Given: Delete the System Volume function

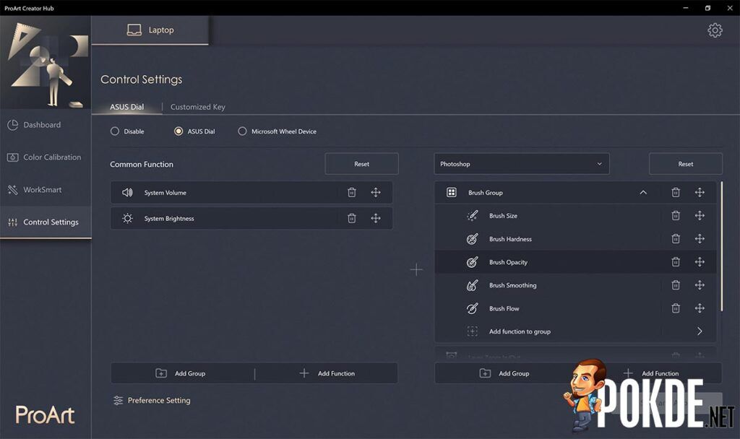Looking at the screenshot, I should coord(352,192).
